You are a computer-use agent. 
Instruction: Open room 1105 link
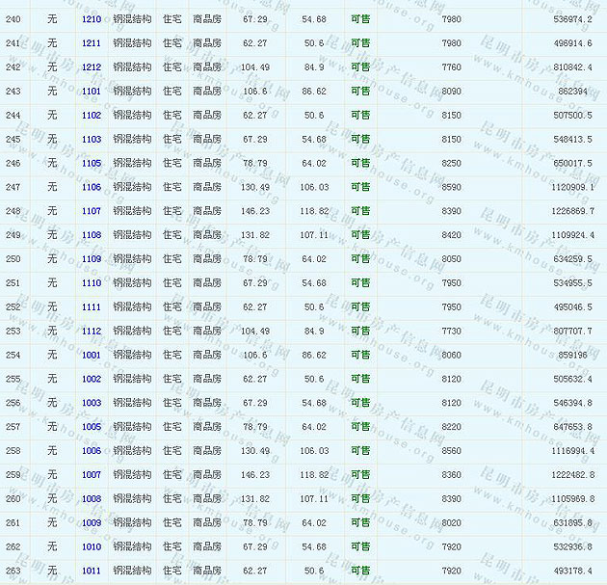(92, 164)
